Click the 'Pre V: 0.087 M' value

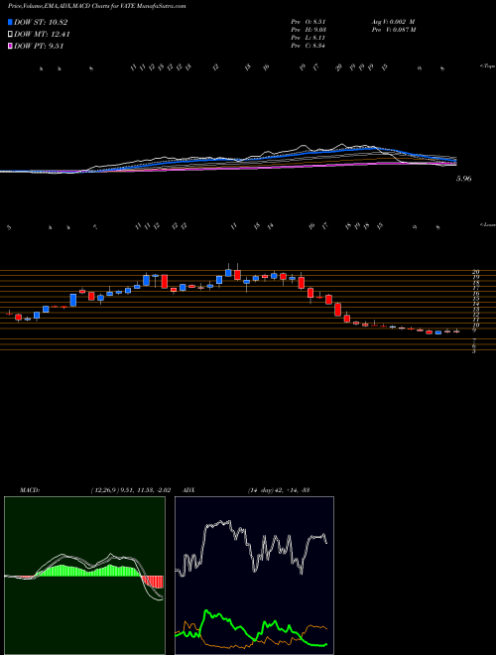point(395,29)
